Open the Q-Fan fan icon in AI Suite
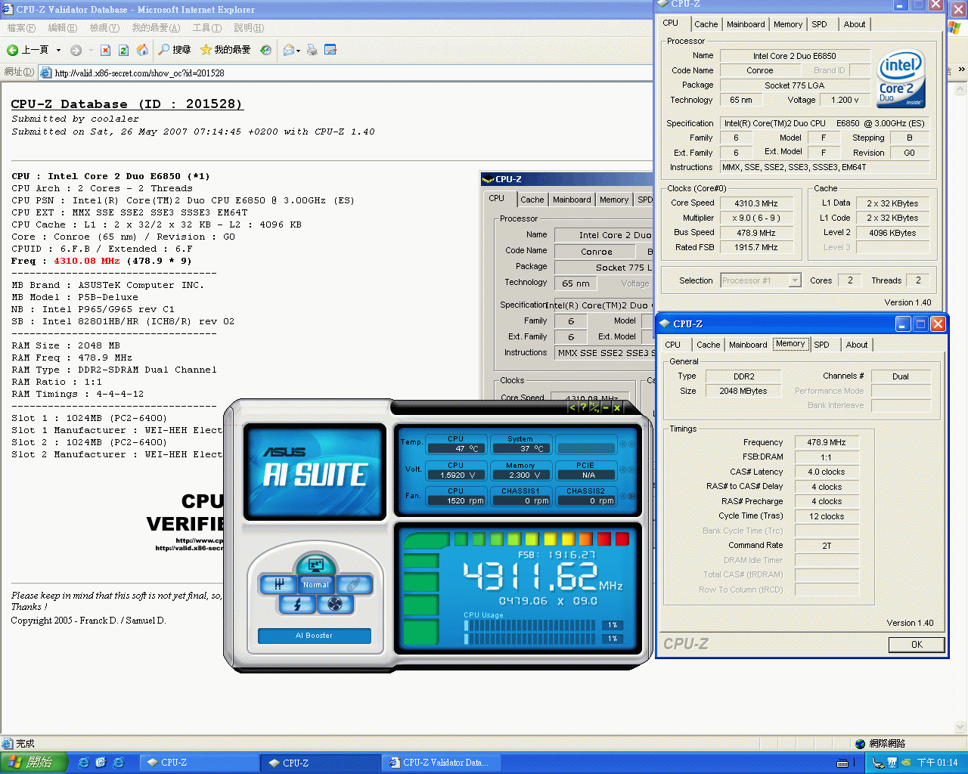 [x=335, y=604]
